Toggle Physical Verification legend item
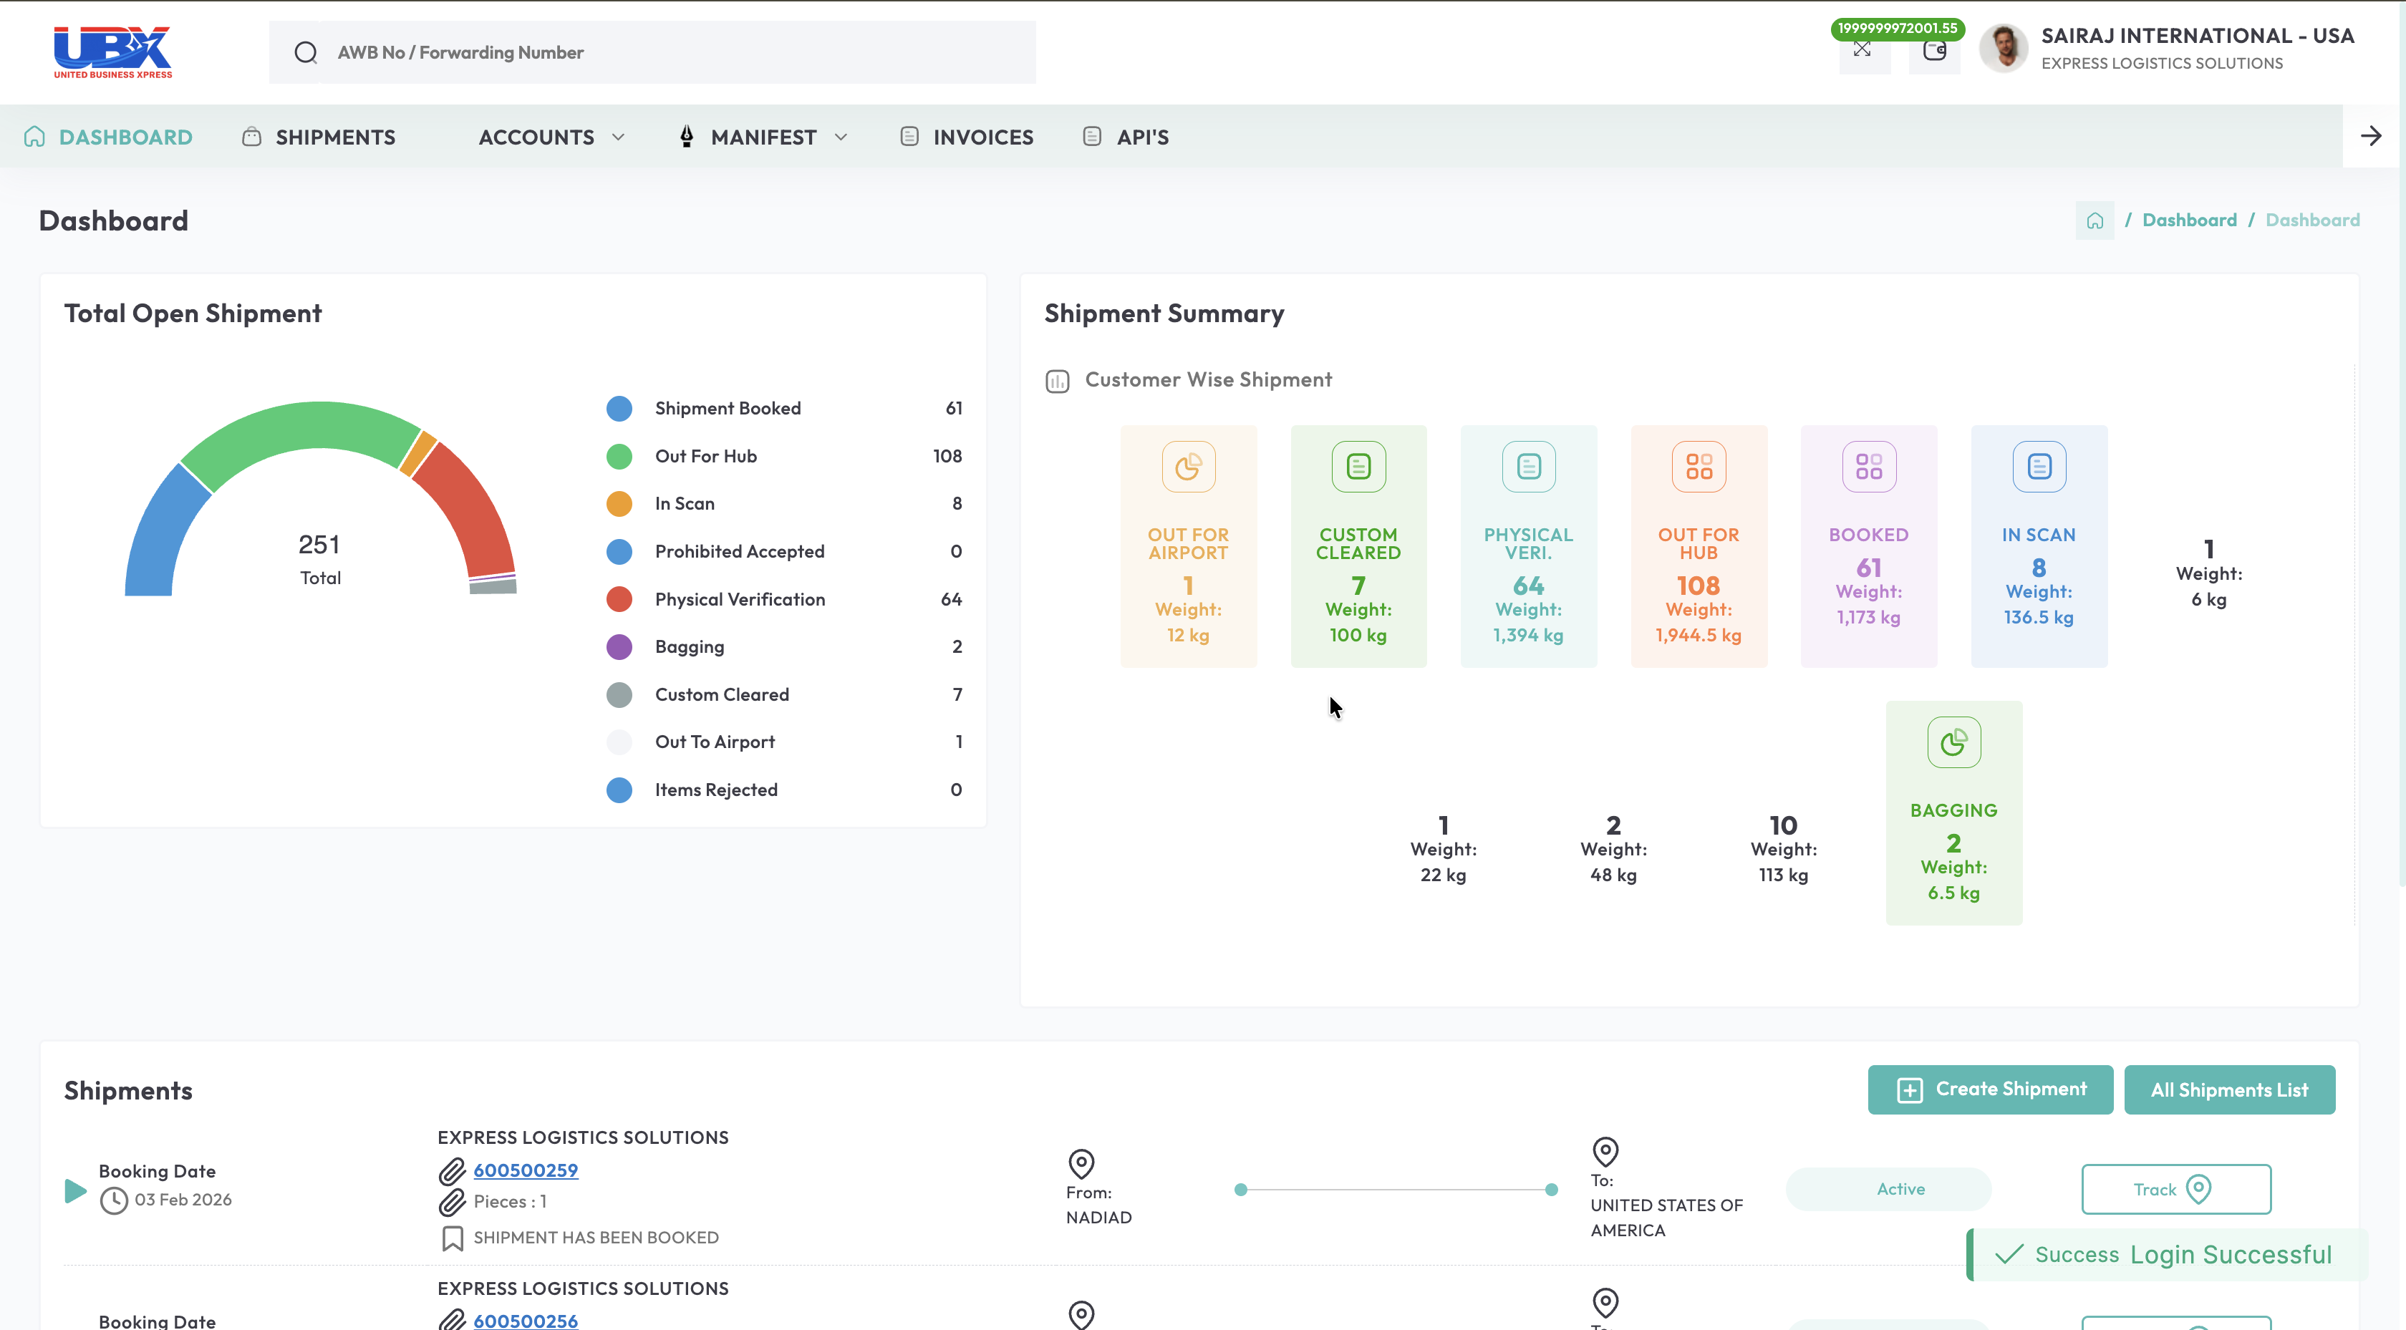 point(739,600)
